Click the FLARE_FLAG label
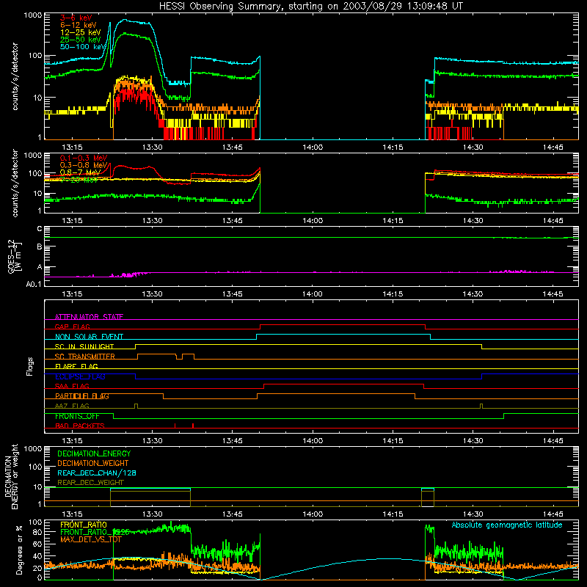This screenshot has width=587, height=587. point(76,366)
